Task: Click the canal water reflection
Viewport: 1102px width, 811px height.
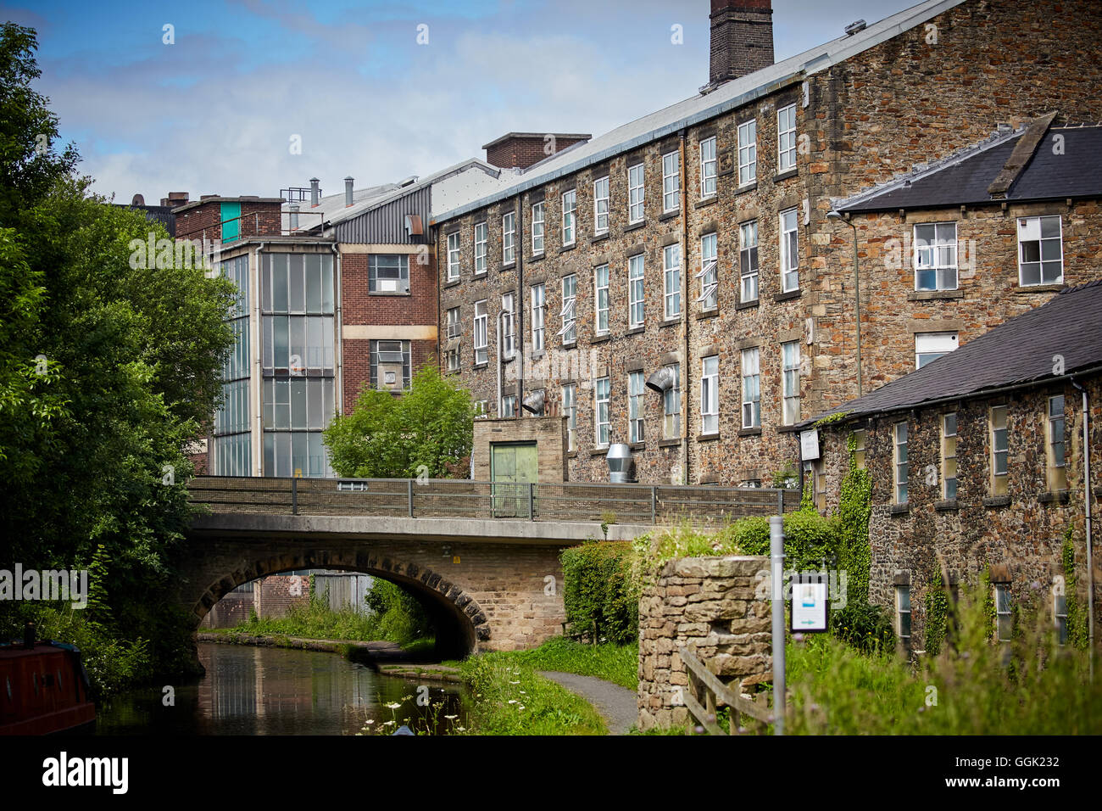Action: click(280, 689)
